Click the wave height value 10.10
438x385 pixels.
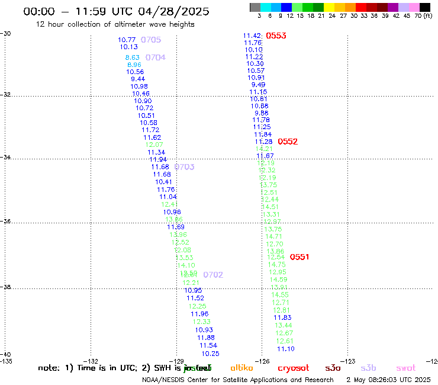tap(254, 50)
